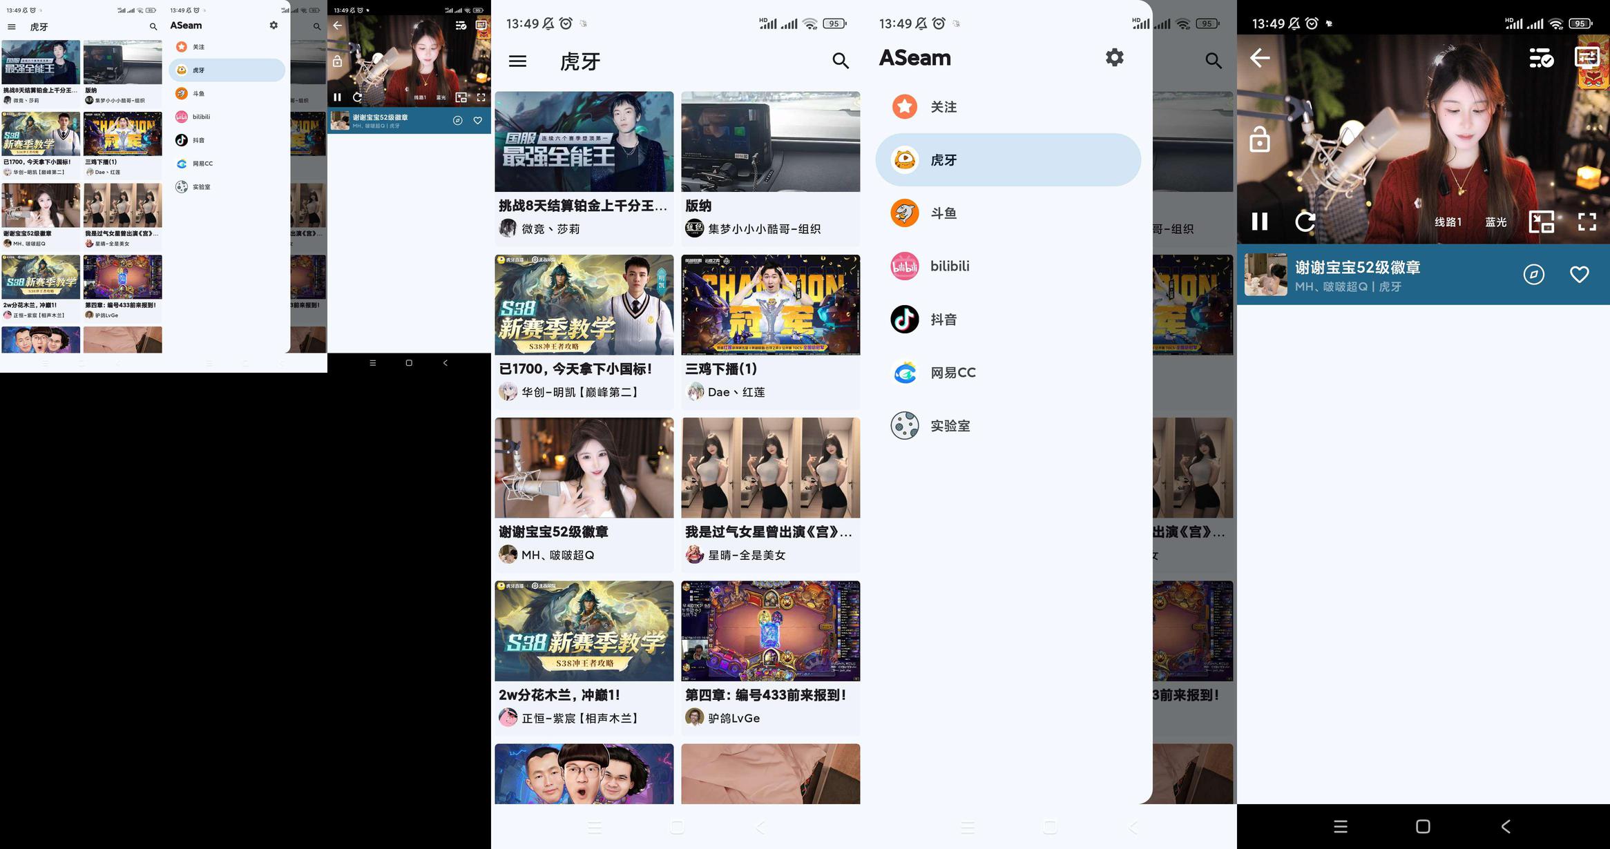Open 我是过气女星 thumbnail in large list
The image size is (1610, 849).
tap(771, 467)
